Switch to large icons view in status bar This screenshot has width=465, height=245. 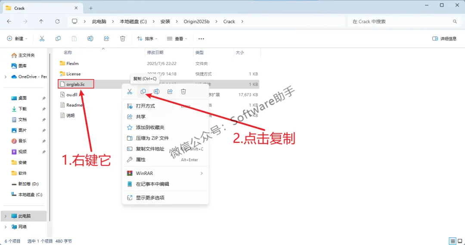click(x=459, y=241)
